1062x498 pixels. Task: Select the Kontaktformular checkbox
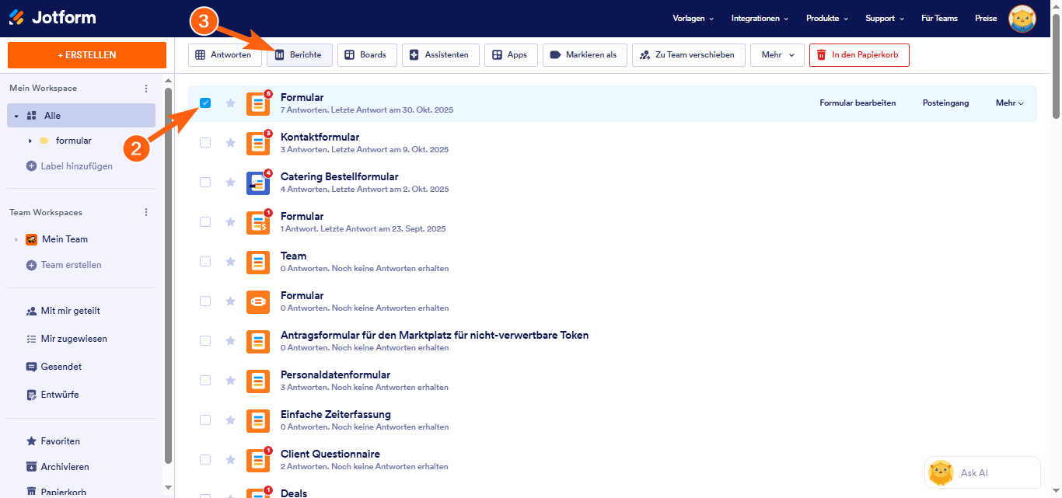[x=205, y=142]
